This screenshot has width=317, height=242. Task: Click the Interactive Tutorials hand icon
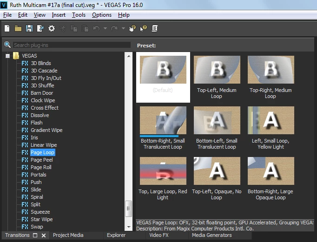[x=132, y=28]
